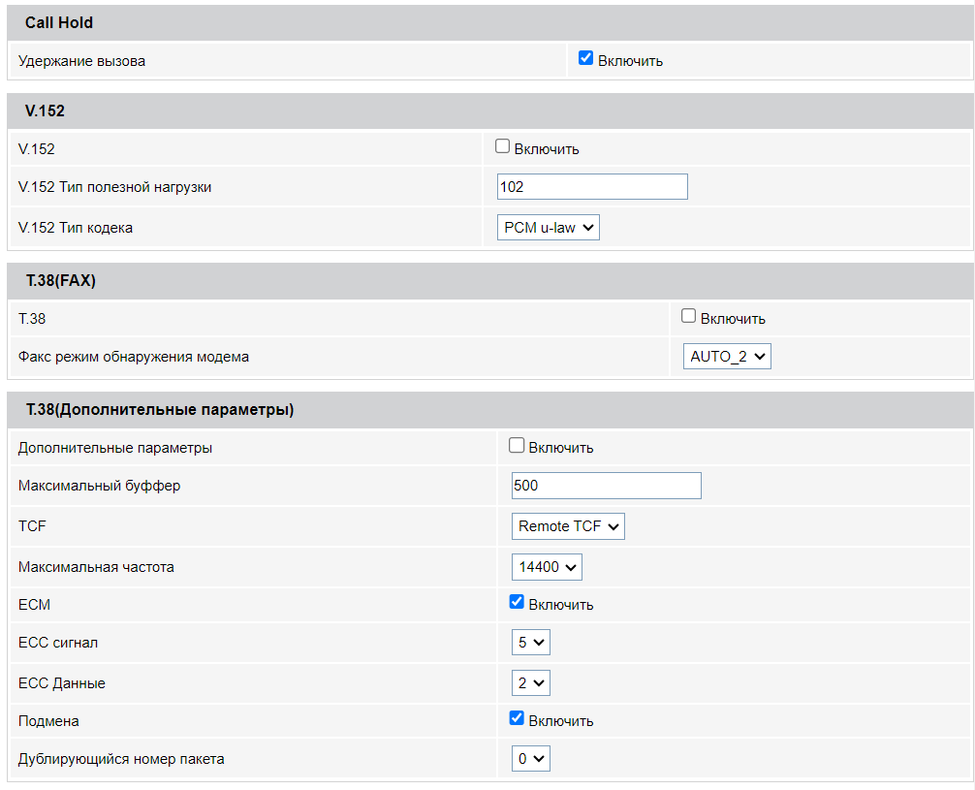The width and height of the screenshot is (975, 790).
Task: Toggle the Удержание вызова checkbox
Action: click(x=585, y=58)
